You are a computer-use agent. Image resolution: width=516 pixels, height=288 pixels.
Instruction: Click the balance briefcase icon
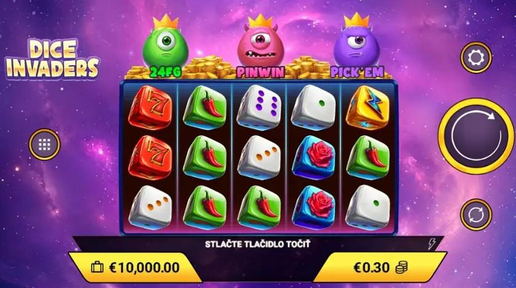coord(97,267)
